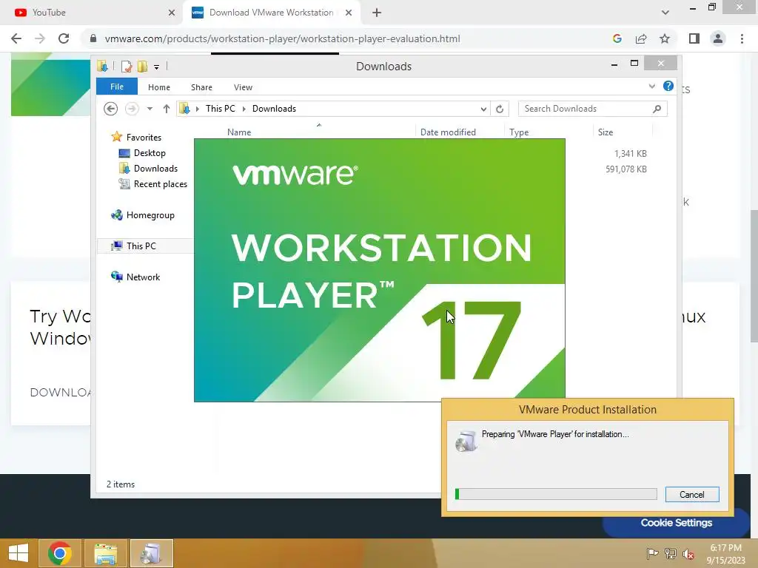Select Favorites in navigation pane
This screenshot has height=568, width=758.
pos(144,137)
